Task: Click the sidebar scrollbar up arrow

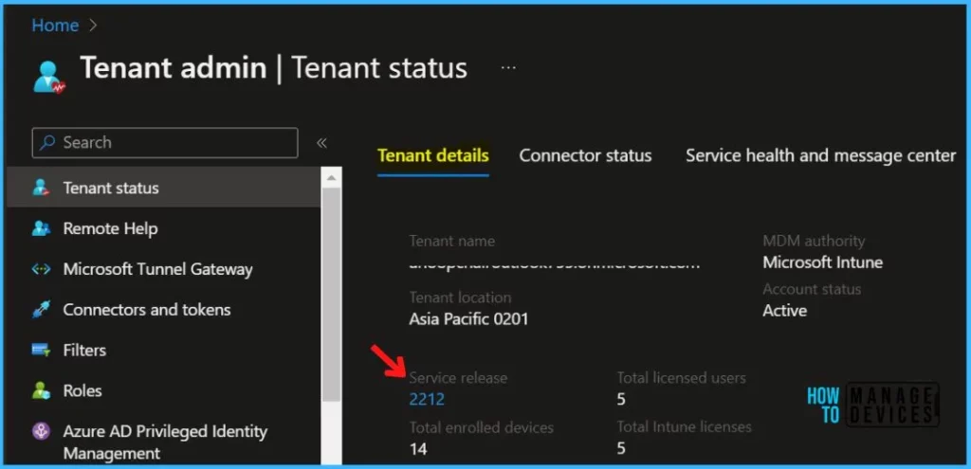Action: (x=332, y=177)
